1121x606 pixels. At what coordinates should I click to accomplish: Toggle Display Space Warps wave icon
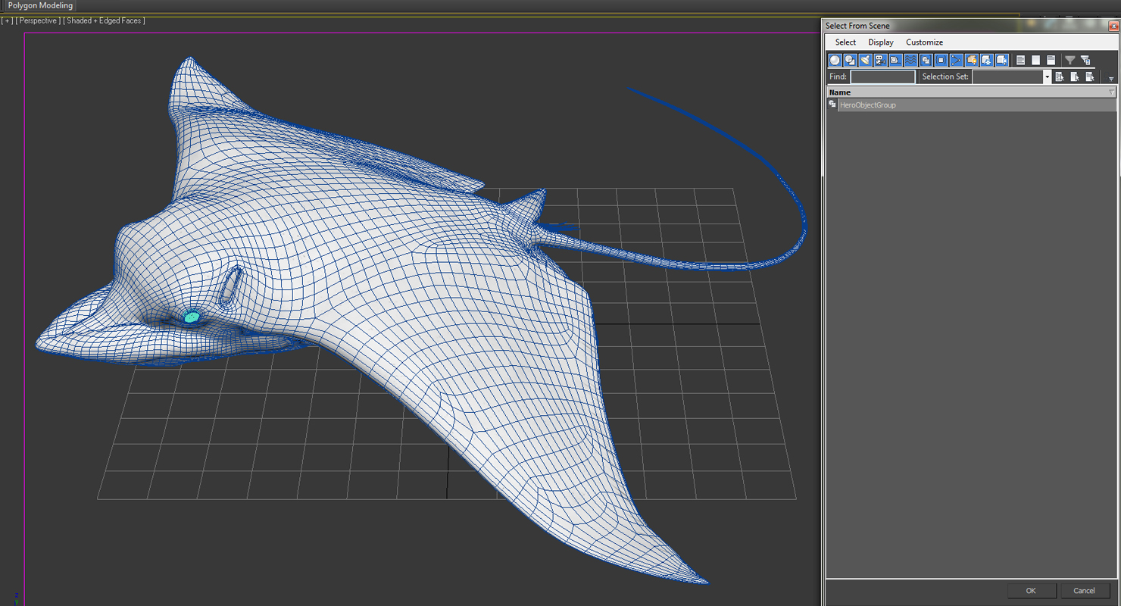910,60
